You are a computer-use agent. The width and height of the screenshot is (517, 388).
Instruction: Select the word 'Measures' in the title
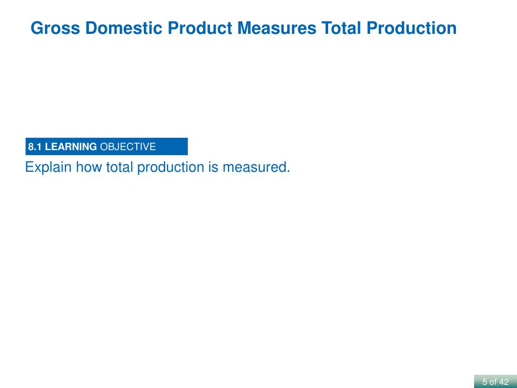pos(277,28)
